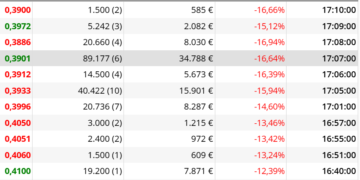Click the turnover value 34.788 €
This screenshot has height=180, width=360.
pos(196,58)
